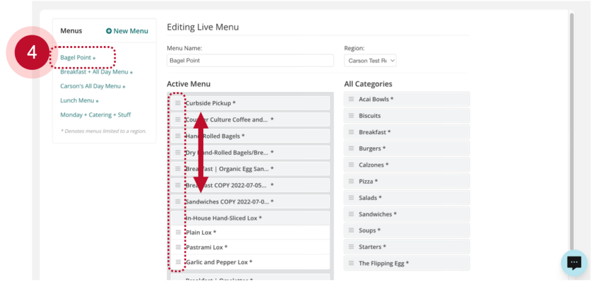Viewport: 591px width, 282px height.
Task: Click drag handle beside Pastrami Lox
Action: 178,247
